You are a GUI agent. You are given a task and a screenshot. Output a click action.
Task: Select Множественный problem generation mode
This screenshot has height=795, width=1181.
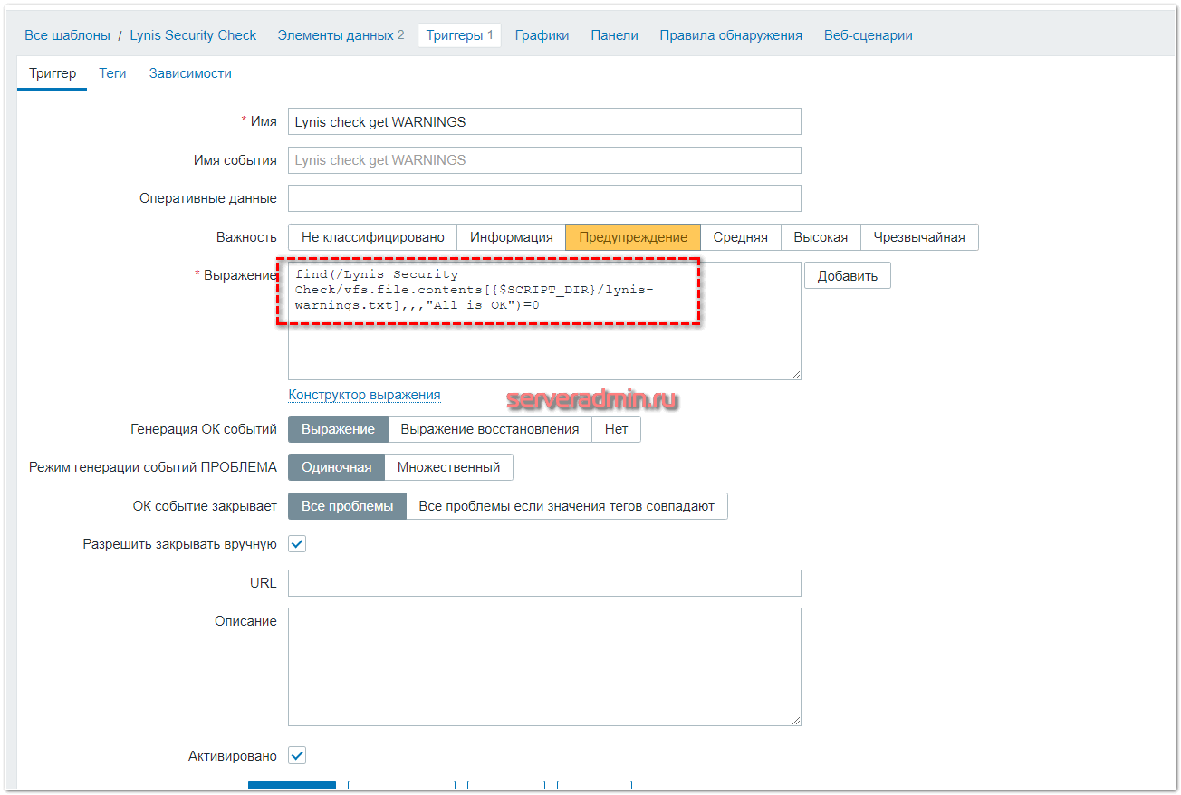tap(449, 467)
